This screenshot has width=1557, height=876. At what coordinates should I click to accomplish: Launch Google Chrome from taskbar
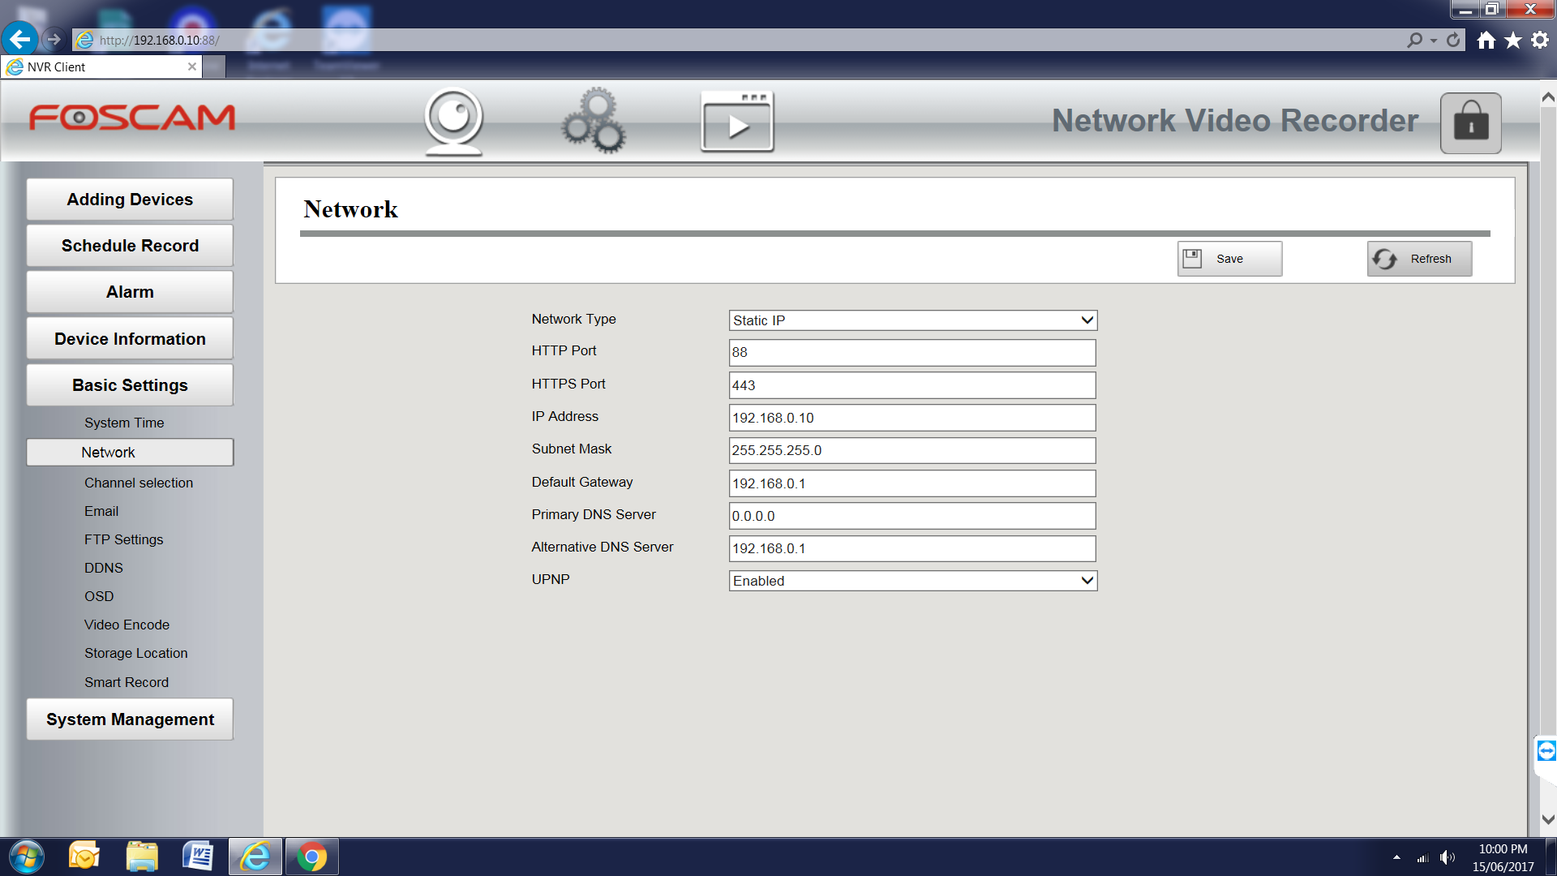(311, 857)
